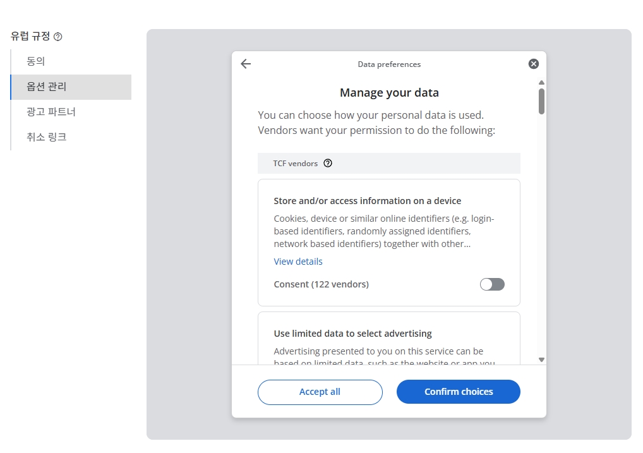This screenshot has height=453, width=643.
Task: Click the Manage your data heading
Action: 388,92
